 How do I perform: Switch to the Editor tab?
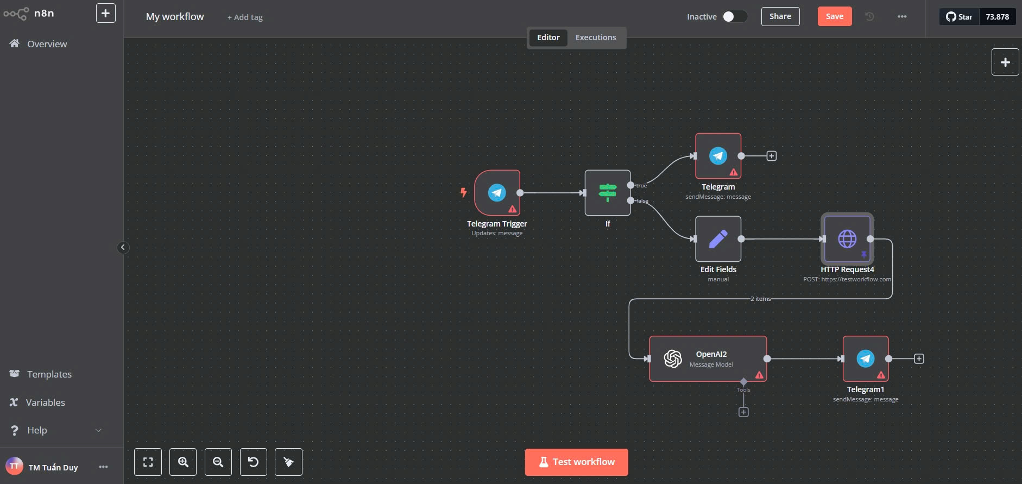click(548, 37)
